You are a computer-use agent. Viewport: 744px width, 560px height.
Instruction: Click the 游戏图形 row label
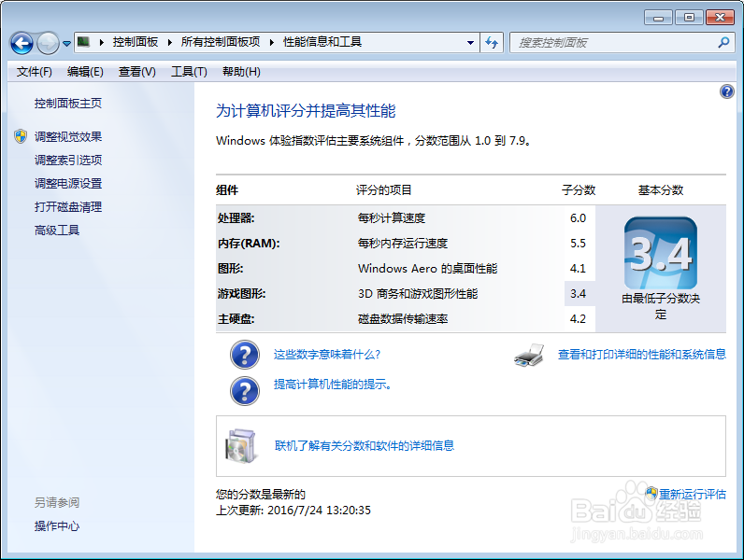[x=241, y=294]
